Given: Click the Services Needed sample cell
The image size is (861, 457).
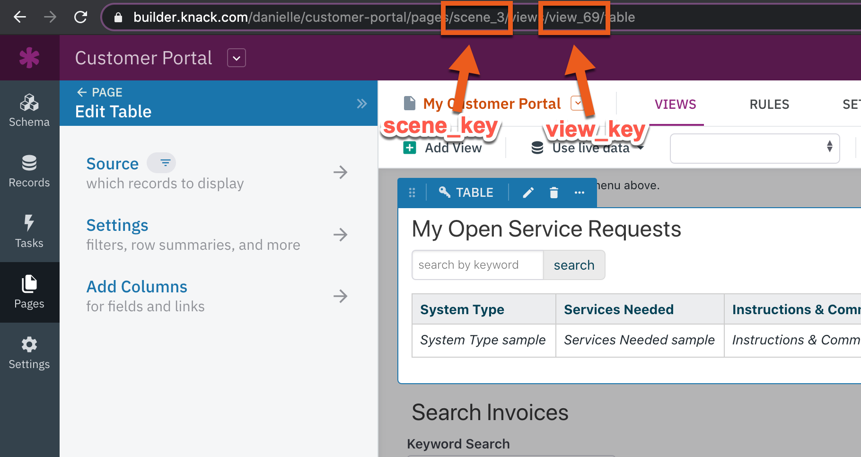Looking at the screenshot, I should coord(640,340).
